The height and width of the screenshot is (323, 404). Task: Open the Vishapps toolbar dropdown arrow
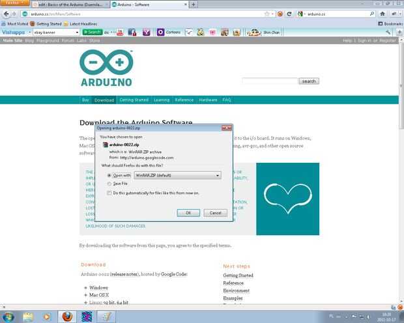29,33
